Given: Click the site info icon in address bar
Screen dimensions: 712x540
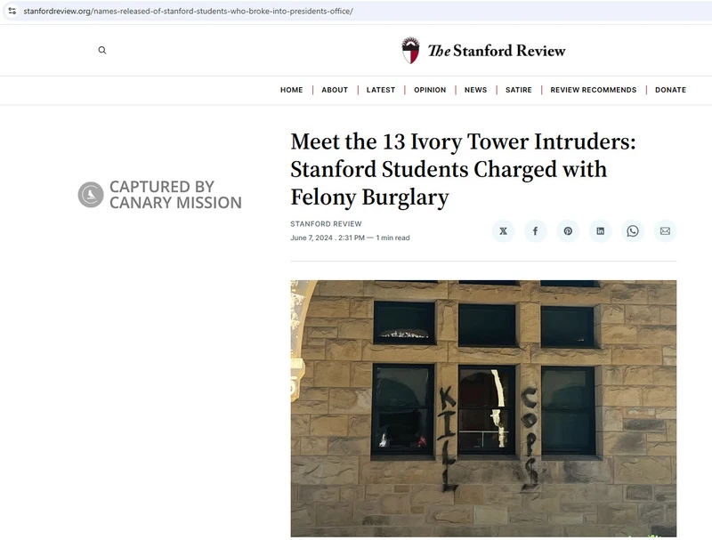Looking at the screenshot, I should point(12,11).
